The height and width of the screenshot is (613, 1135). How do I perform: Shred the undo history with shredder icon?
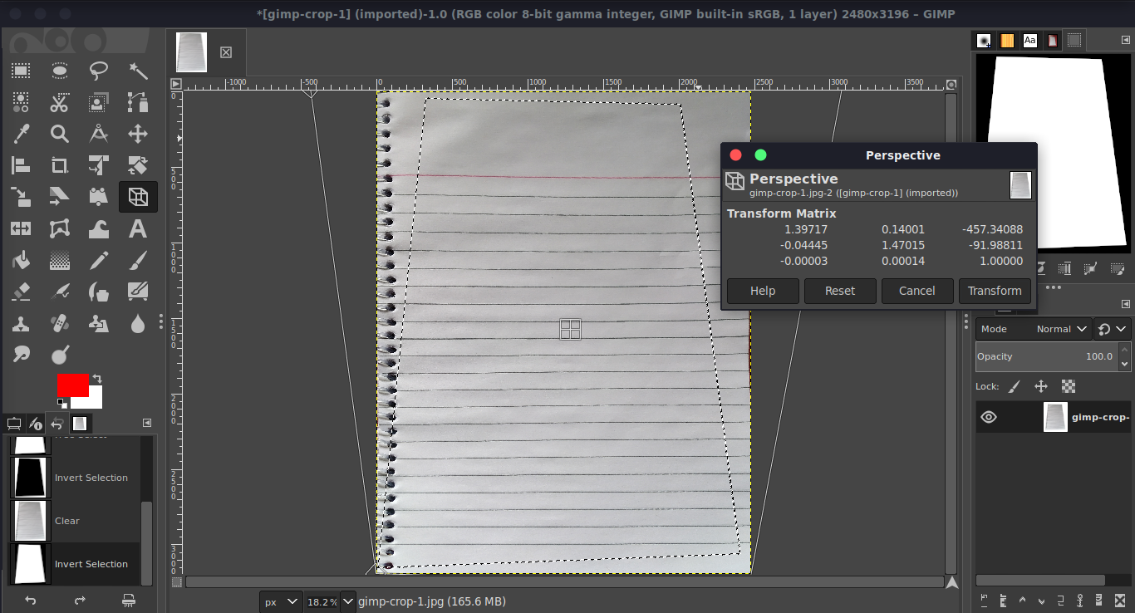129,600
